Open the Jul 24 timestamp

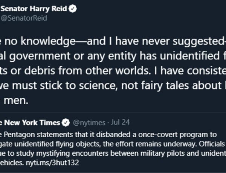[x=120, y=122]
